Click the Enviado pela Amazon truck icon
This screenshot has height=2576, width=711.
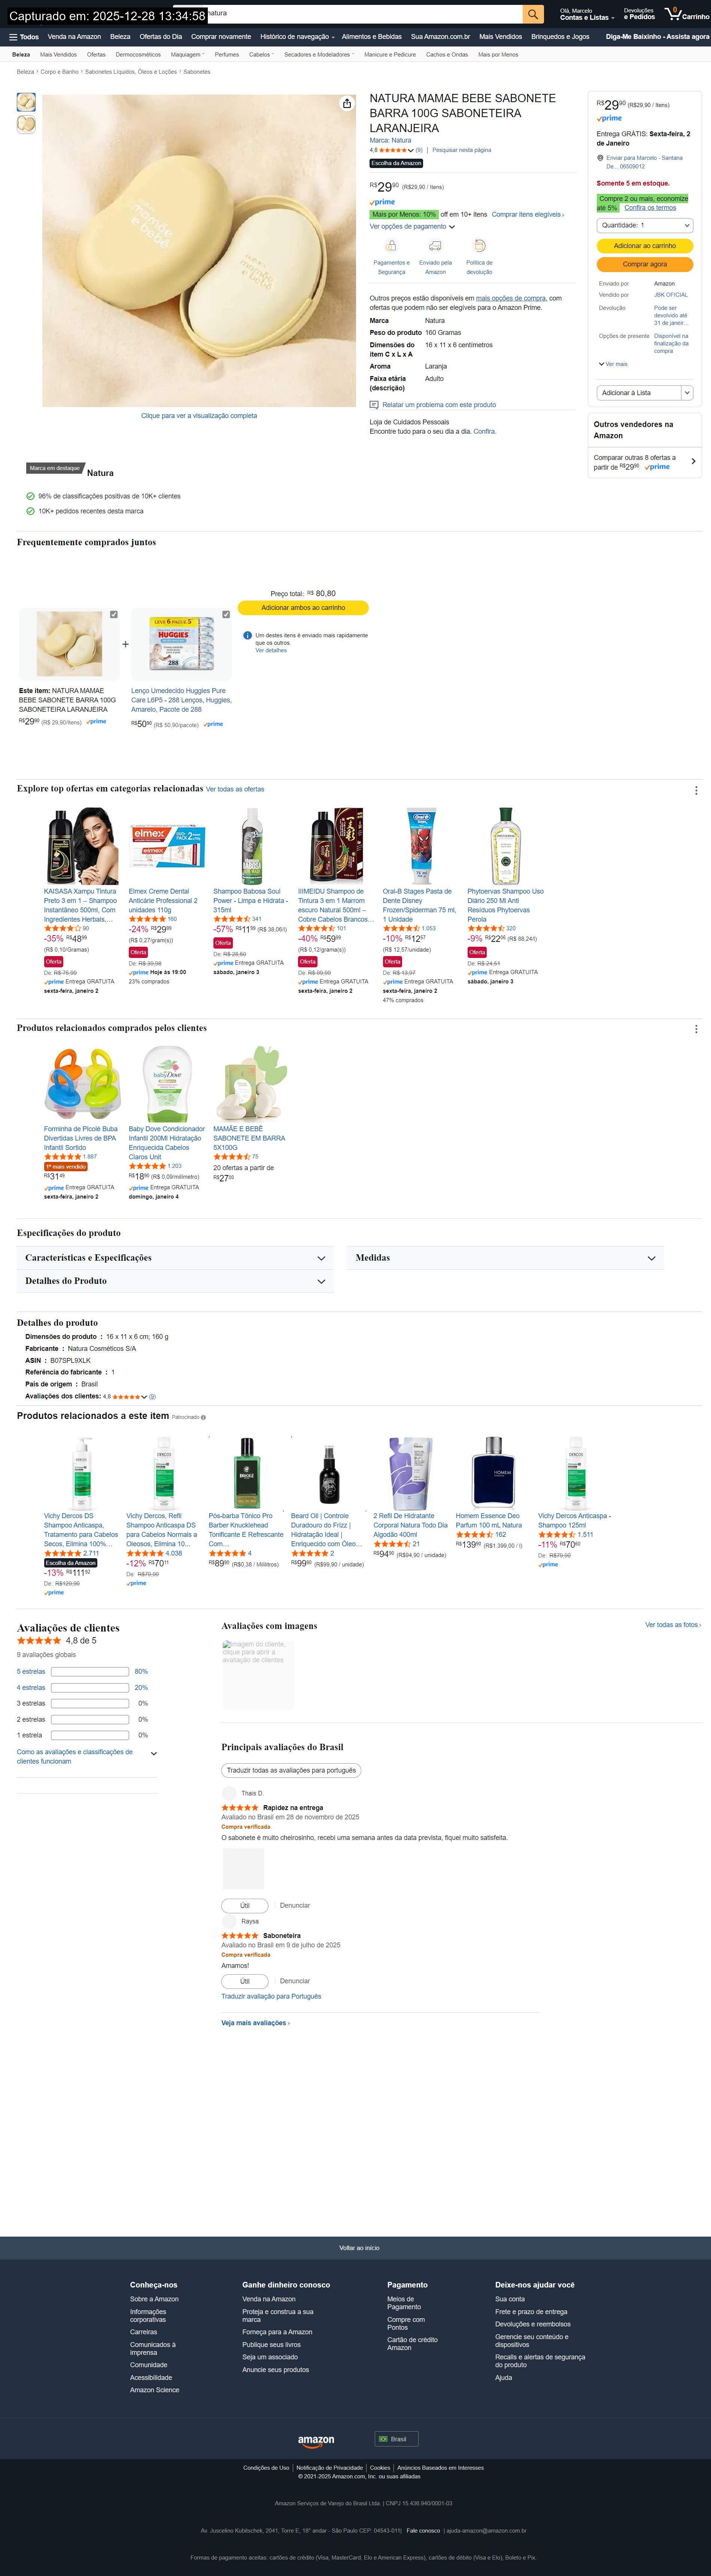(x=435, y=245)
